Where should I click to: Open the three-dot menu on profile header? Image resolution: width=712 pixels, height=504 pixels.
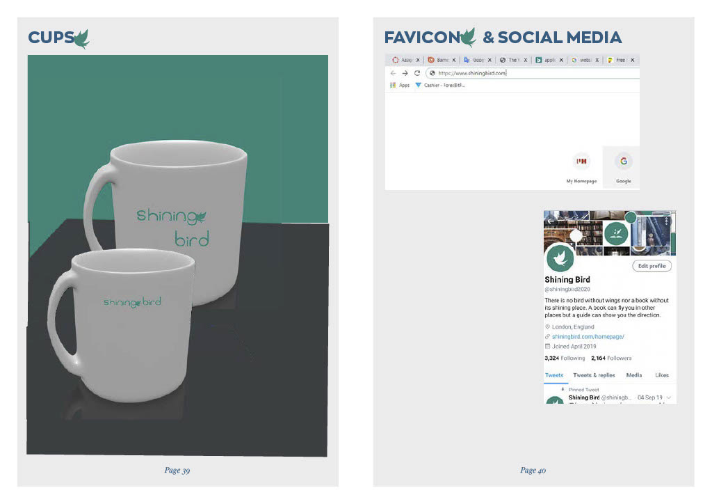pos(666,221)
